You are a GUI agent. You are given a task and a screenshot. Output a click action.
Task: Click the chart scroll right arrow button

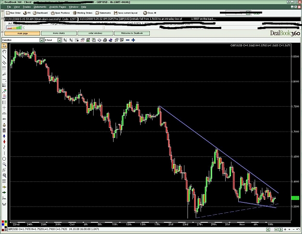click(x=281, y=229)
